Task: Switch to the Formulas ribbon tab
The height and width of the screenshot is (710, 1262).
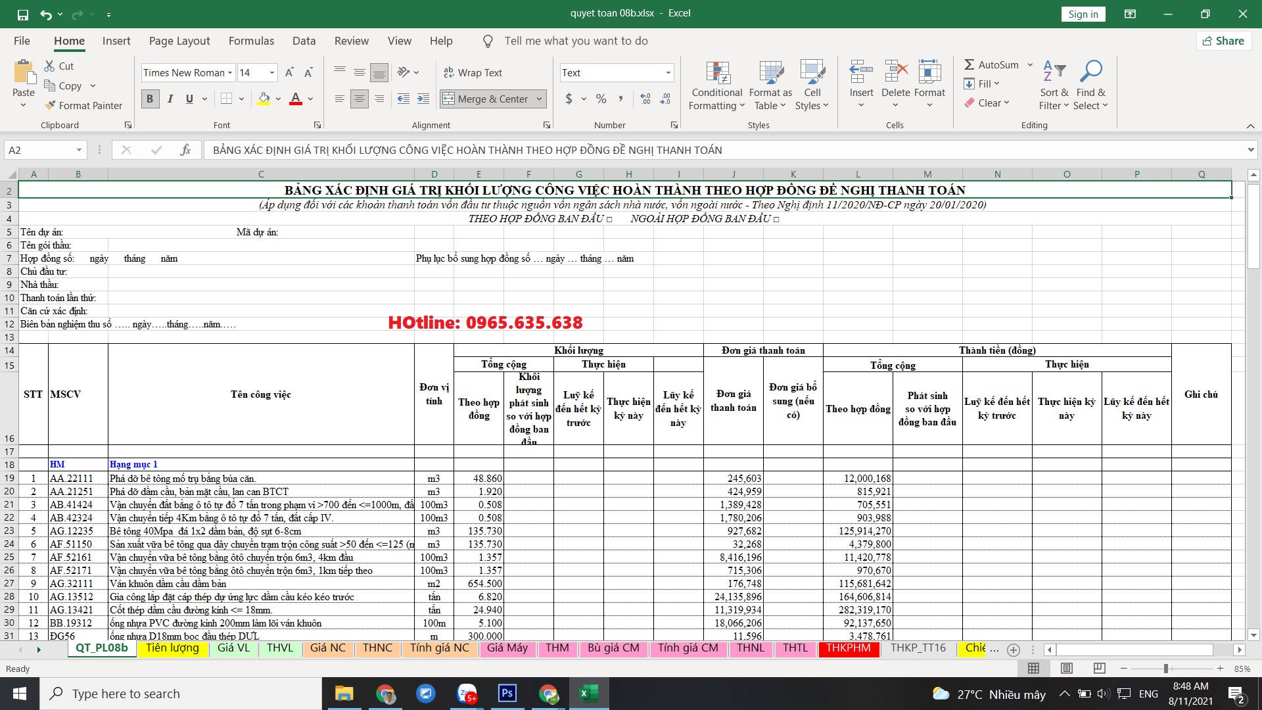Action: pyautogui.click(x=250, y=41)
